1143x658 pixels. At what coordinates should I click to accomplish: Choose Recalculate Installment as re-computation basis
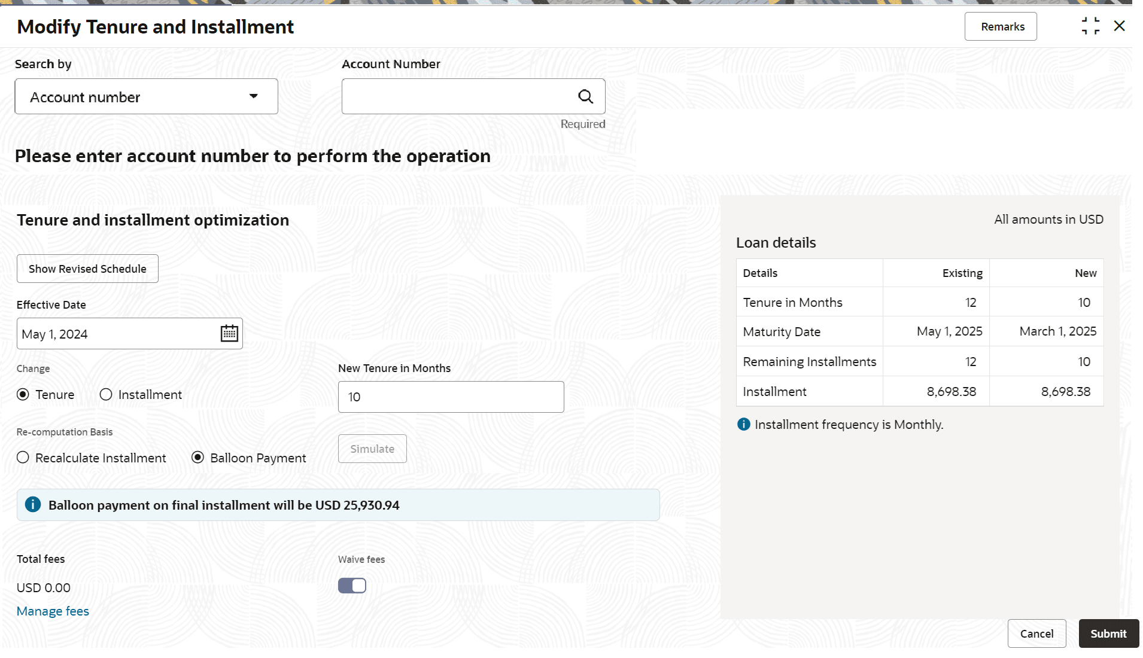point(23,458)
